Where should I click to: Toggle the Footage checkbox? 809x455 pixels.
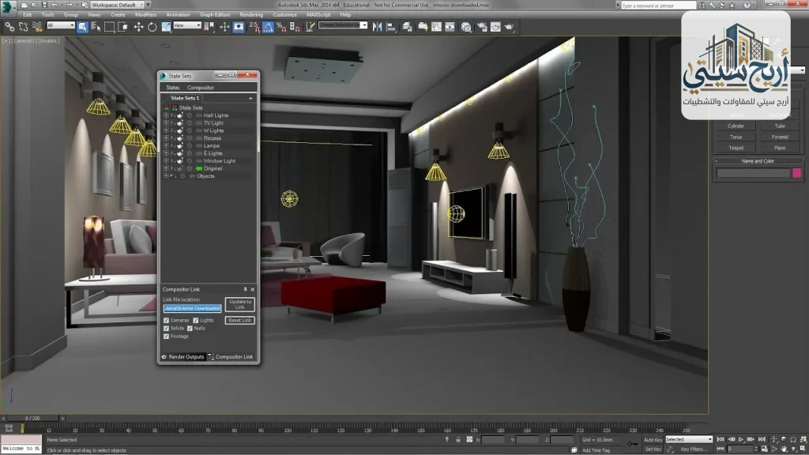pyautogui.click(x=166, y=337)
